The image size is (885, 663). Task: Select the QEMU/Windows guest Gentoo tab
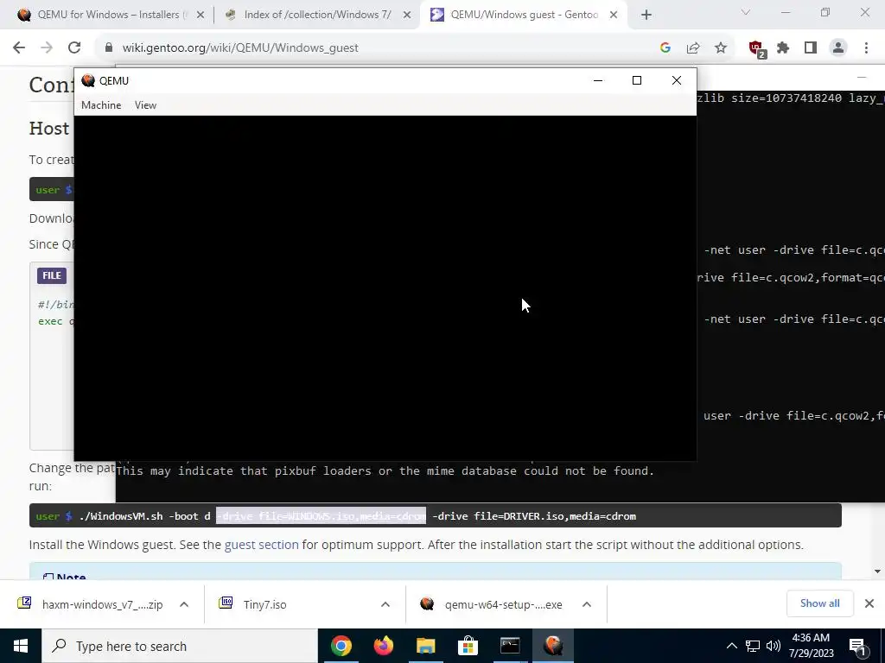[x=524, y=15]
